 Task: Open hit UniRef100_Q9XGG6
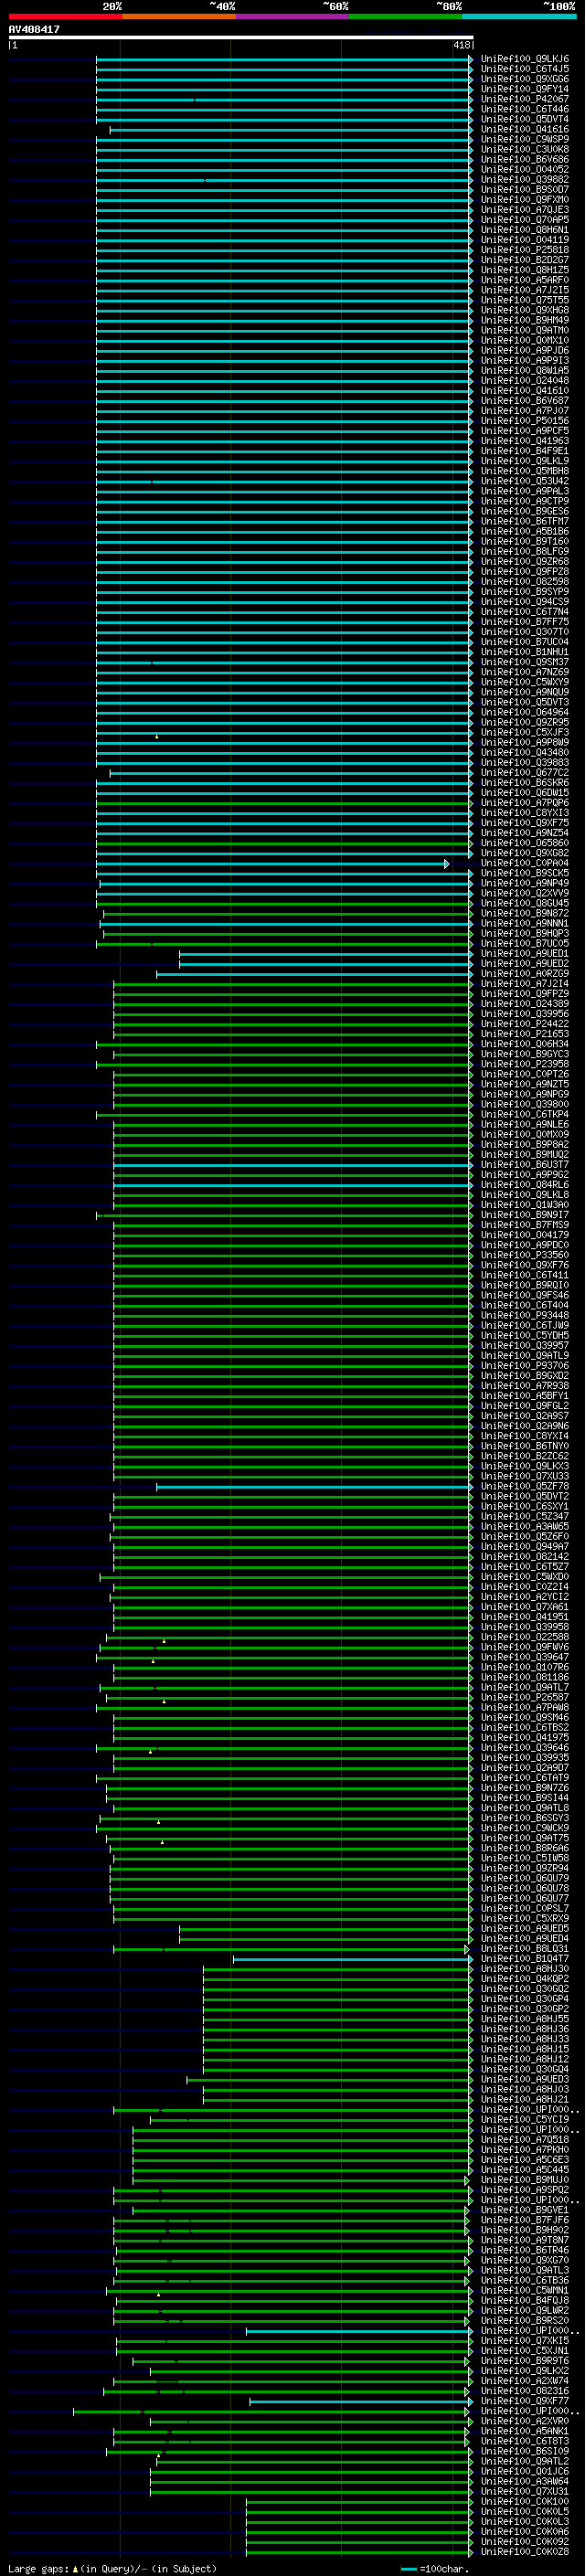[x=525, y=79]
